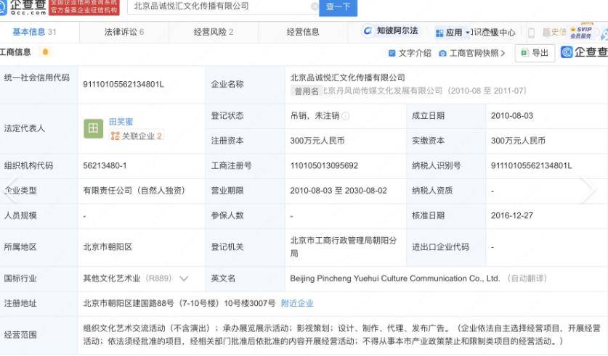
Task: Open 关联企业 2 related companies
Action: pos(137,136)
